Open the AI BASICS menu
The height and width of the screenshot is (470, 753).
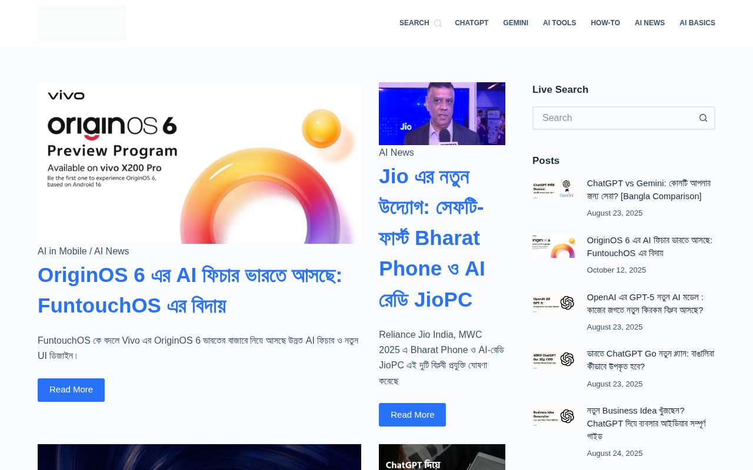tap(697, 23)
